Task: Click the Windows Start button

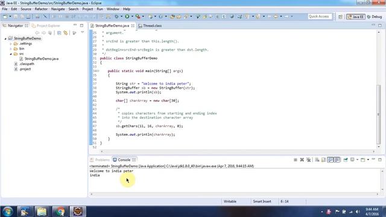Action: [8, 212]
